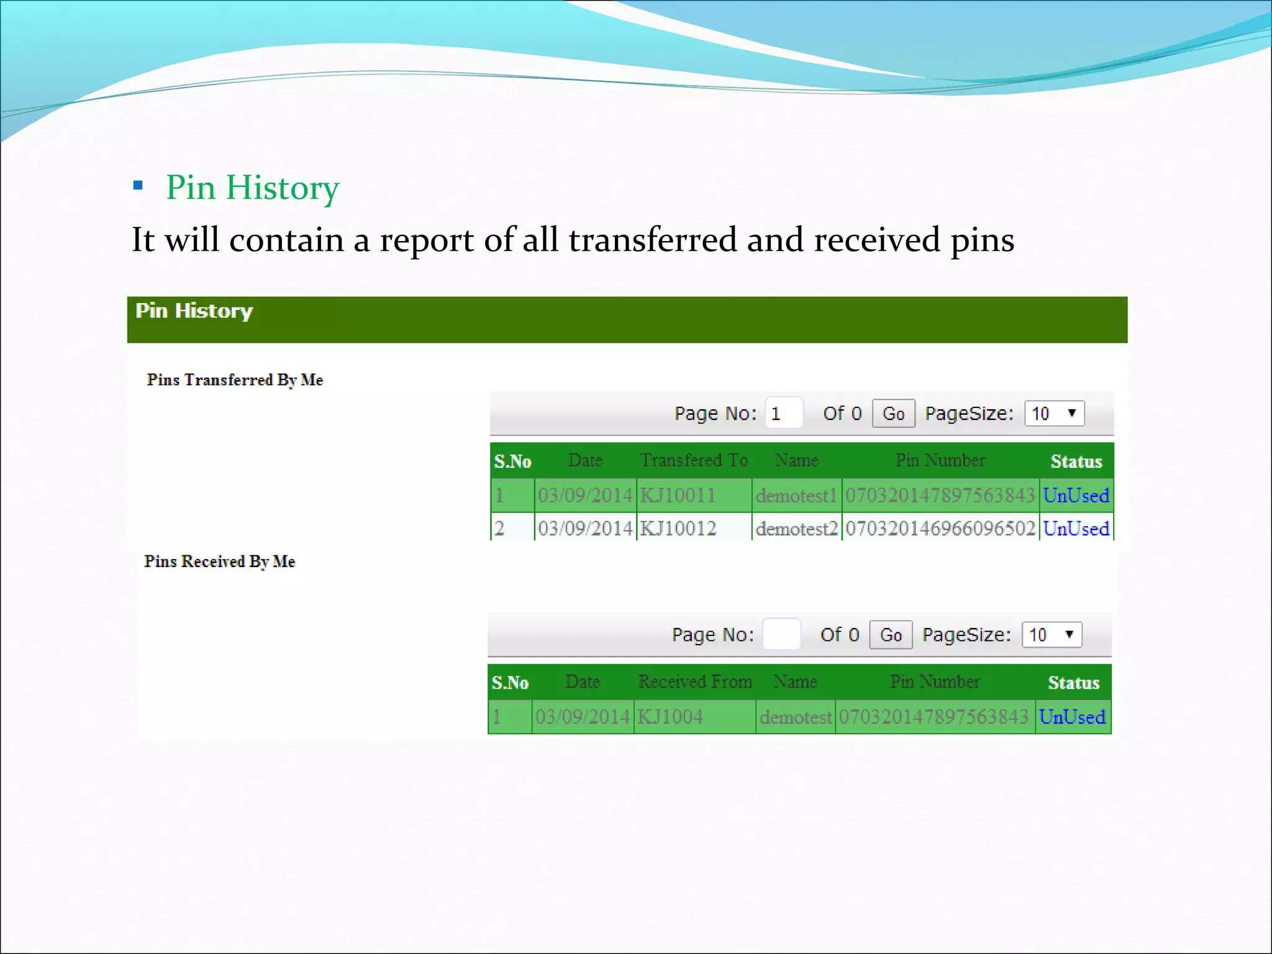This screenshot has width=1272, height=954.
Task: Select cell KJ10012
Action: pyautogui.click(x=694, y=529)
